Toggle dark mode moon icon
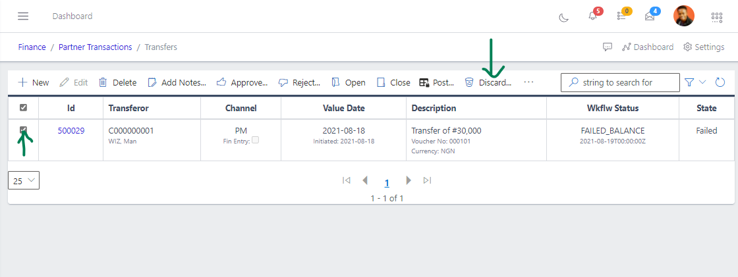This screenshot has width=738, height=277. [563, 17]
